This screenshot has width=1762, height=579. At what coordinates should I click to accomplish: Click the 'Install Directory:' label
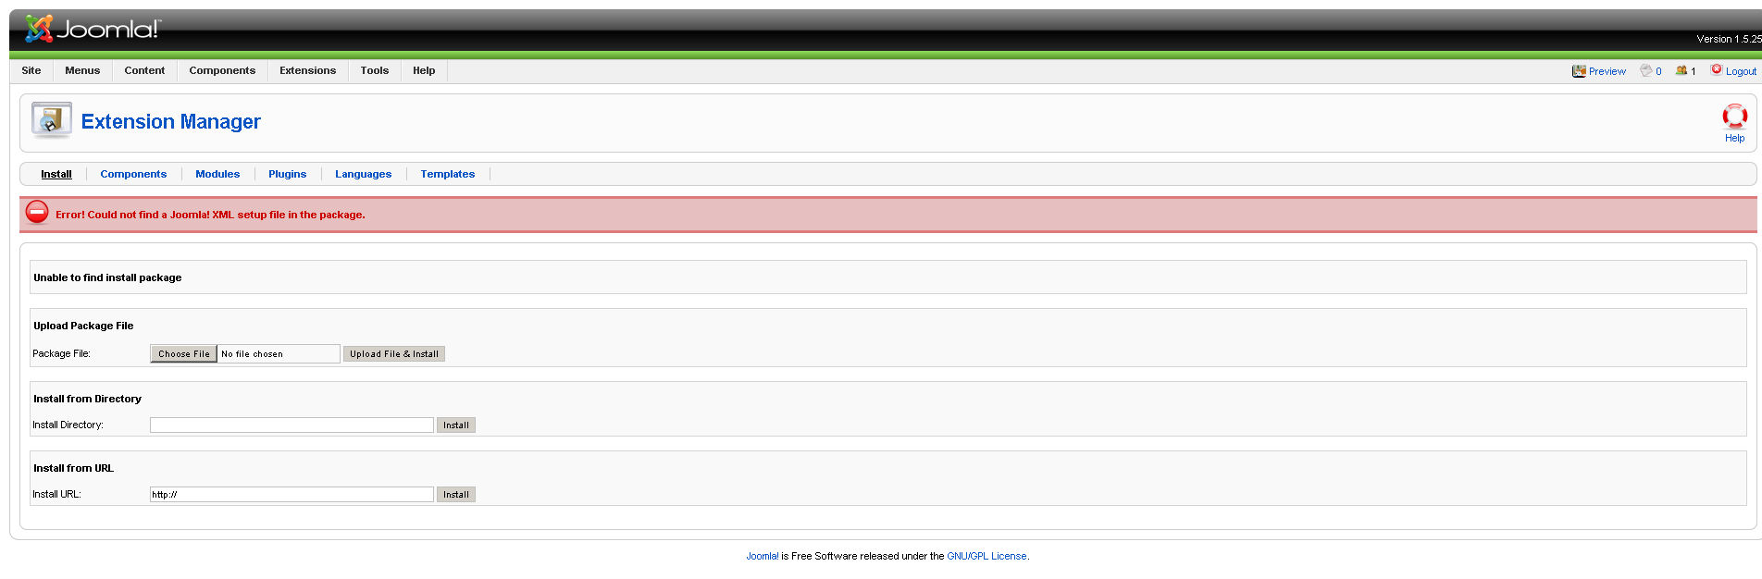(68, 425)
